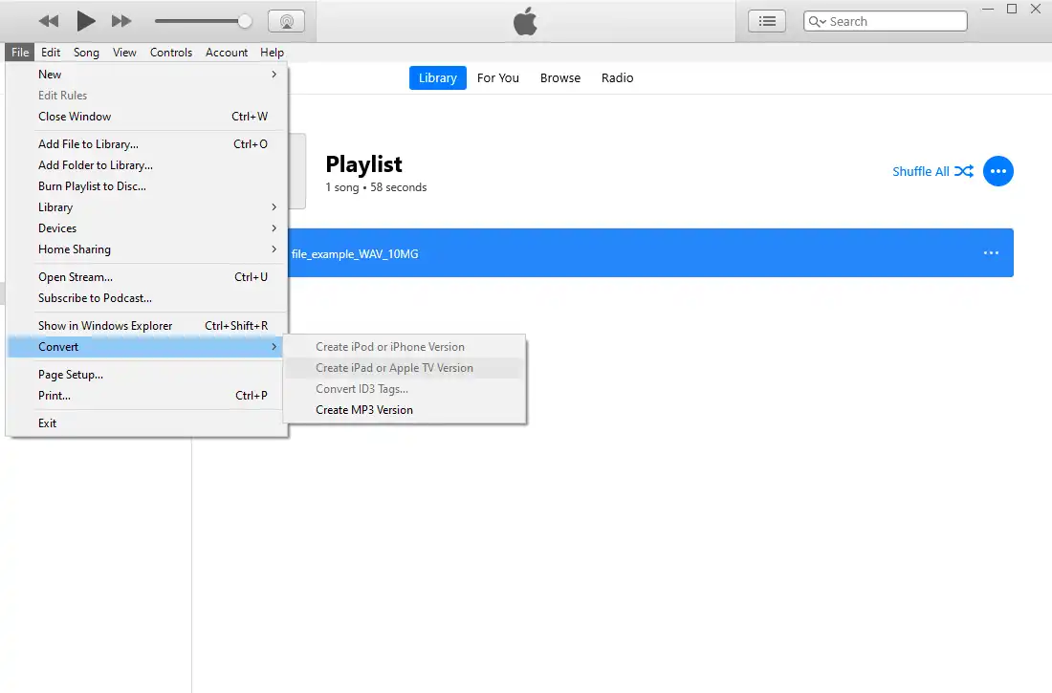
Task: Select Create MP3 Version
Action: click(364, 410)
